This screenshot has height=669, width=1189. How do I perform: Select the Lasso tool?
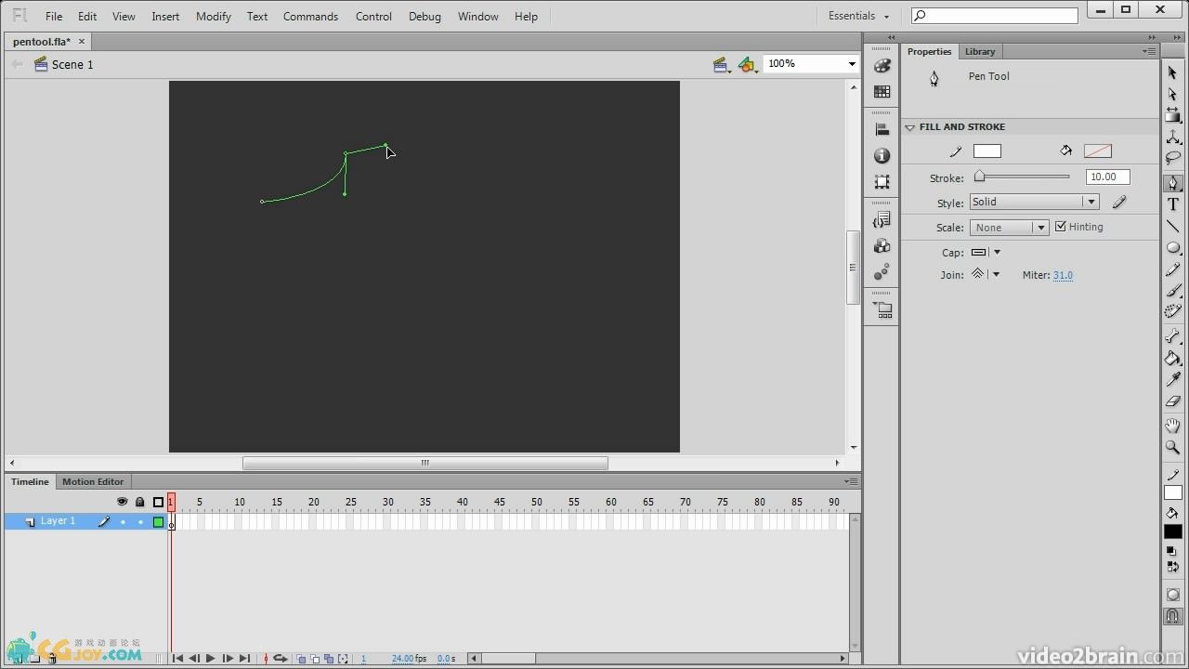tap(1172, 159)
